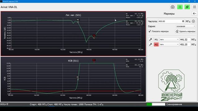
Task: Click the M1 frequency field showing 441.32
Action: (185, 39)
